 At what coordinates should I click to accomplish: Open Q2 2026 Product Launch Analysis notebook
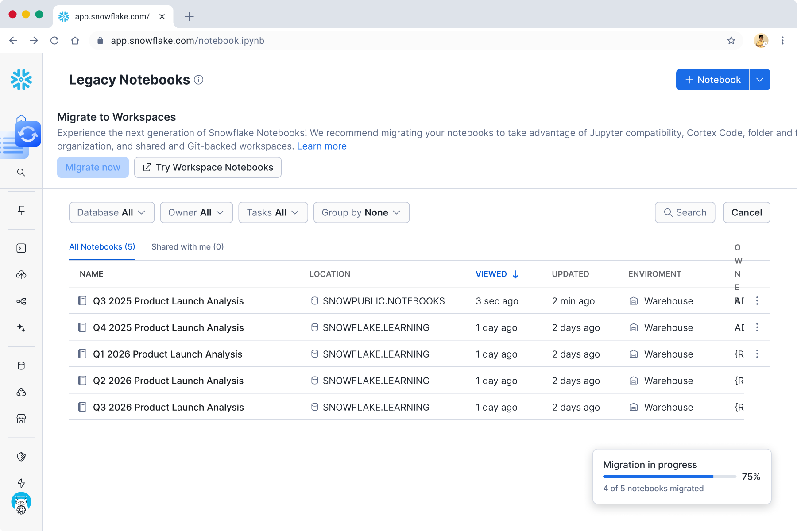point(168,381)
